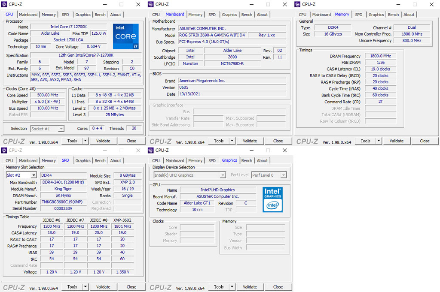Image resolution: width=440 pixels, height=292 pixels.
Task: Open the Graphics tab in the Mainboard window
Action: coord(229,15)
